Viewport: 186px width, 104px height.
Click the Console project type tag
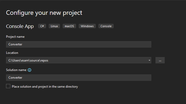pos(106,26)
